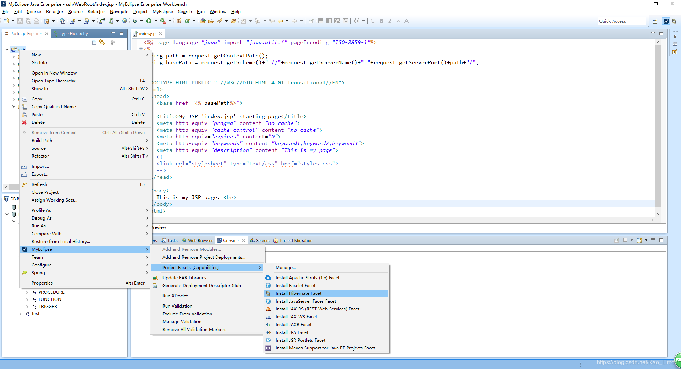Select MyEclipse entry in context menu
This screenshot has height=369, width=681.
pyautogui.click(x=85, y=249)
